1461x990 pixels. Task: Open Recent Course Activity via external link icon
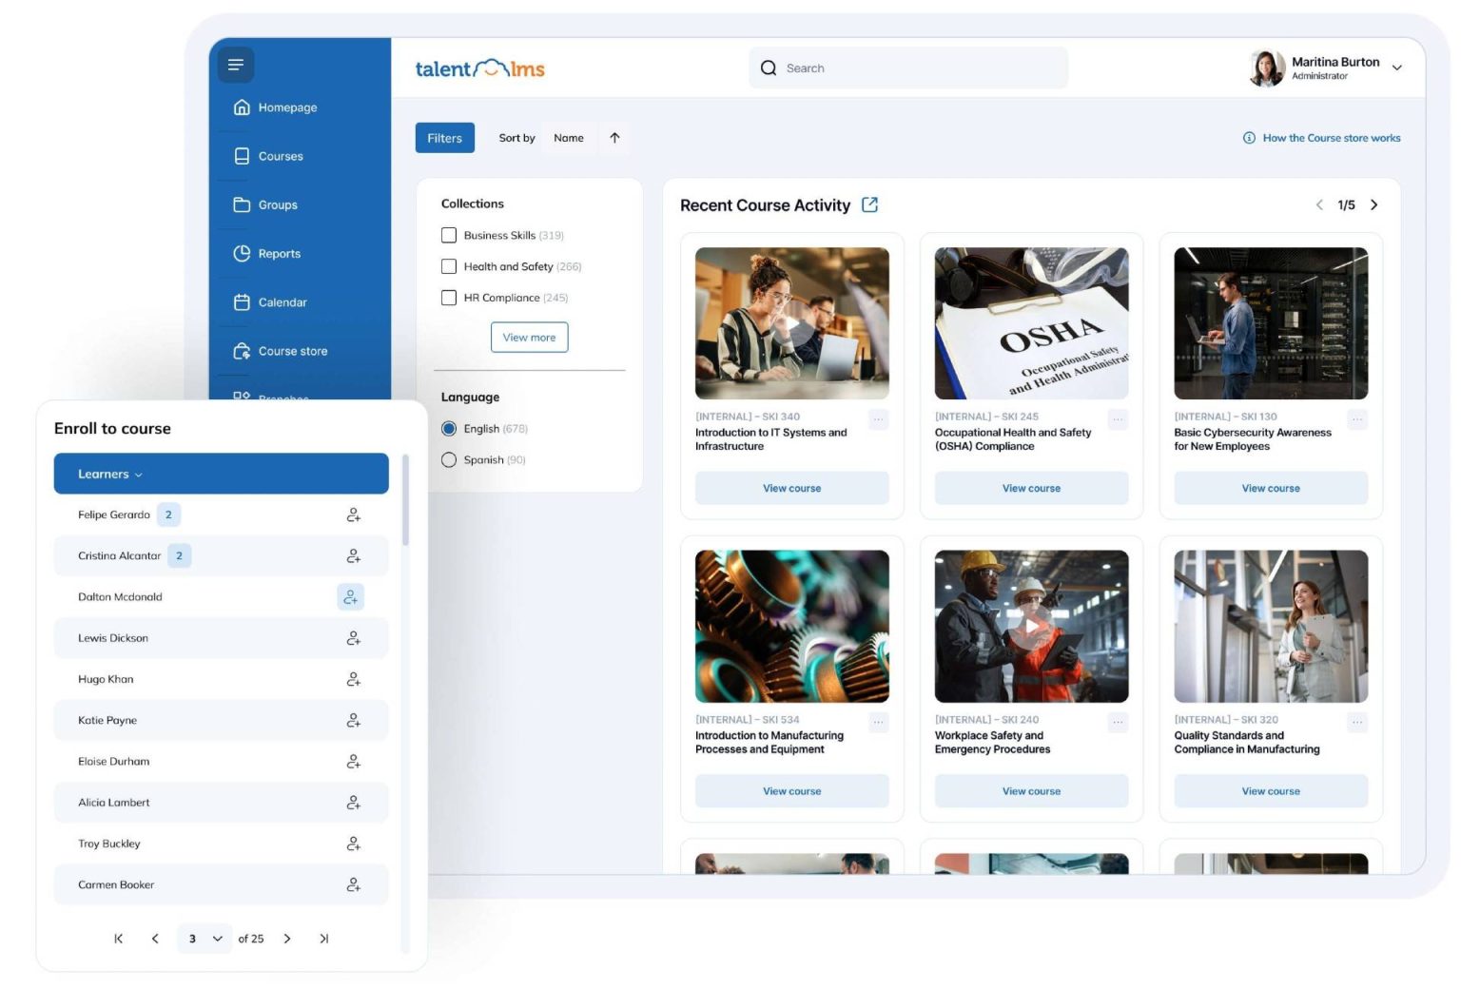868,204
